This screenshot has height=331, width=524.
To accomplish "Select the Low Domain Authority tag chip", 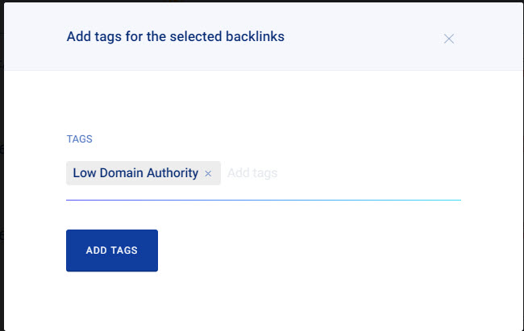I will pyautogui.click(x=135, y=173).
